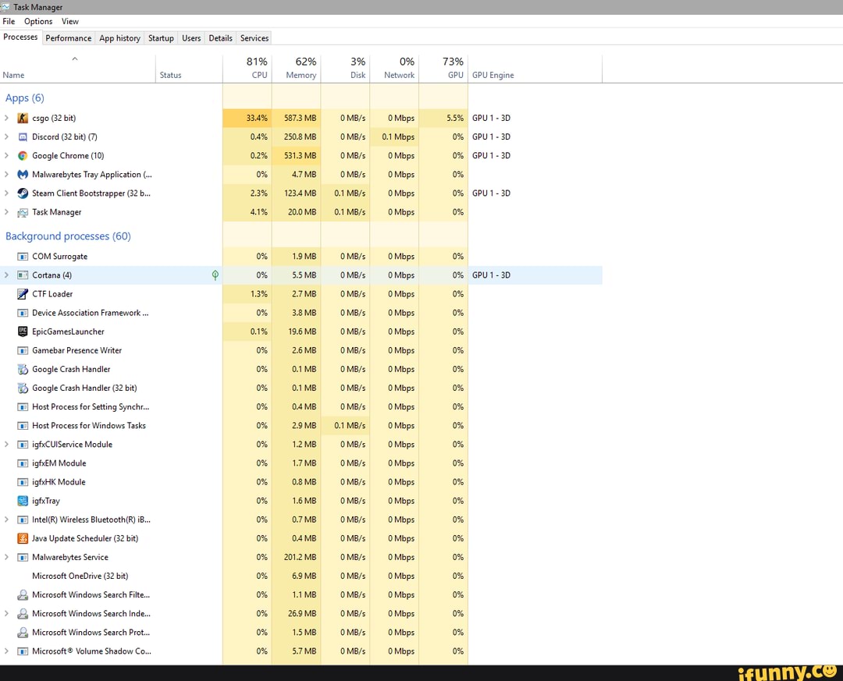Screen dimensions: 843x681
Task: Sort by Name column header
Action: [x=78, y=69]
